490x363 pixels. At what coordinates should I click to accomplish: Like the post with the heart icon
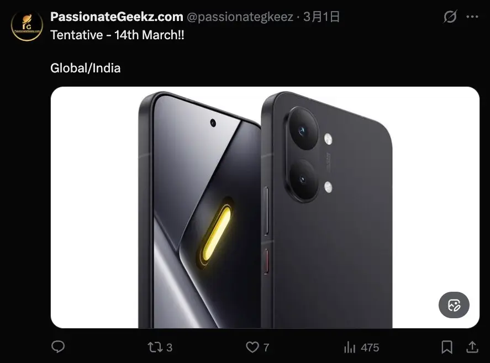[x=252, y=347]
